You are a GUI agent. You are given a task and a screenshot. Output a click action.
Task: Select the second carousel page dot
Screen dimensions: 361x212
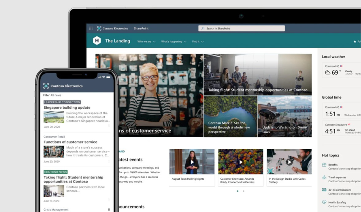(x=243, y=191)
